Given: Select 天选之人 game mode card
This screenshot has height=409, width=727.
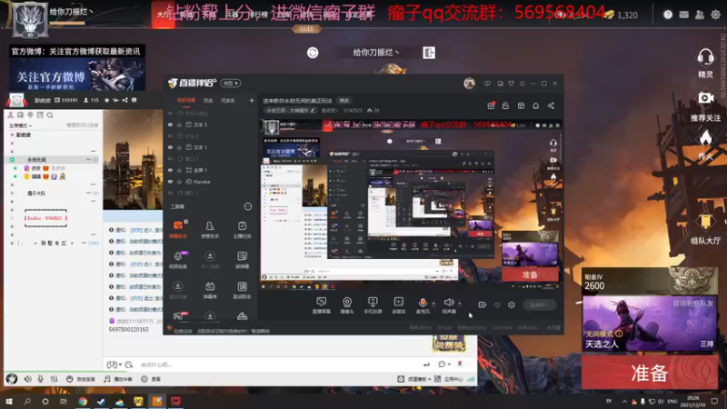Looking at the screenshot, I should (650, 324).
